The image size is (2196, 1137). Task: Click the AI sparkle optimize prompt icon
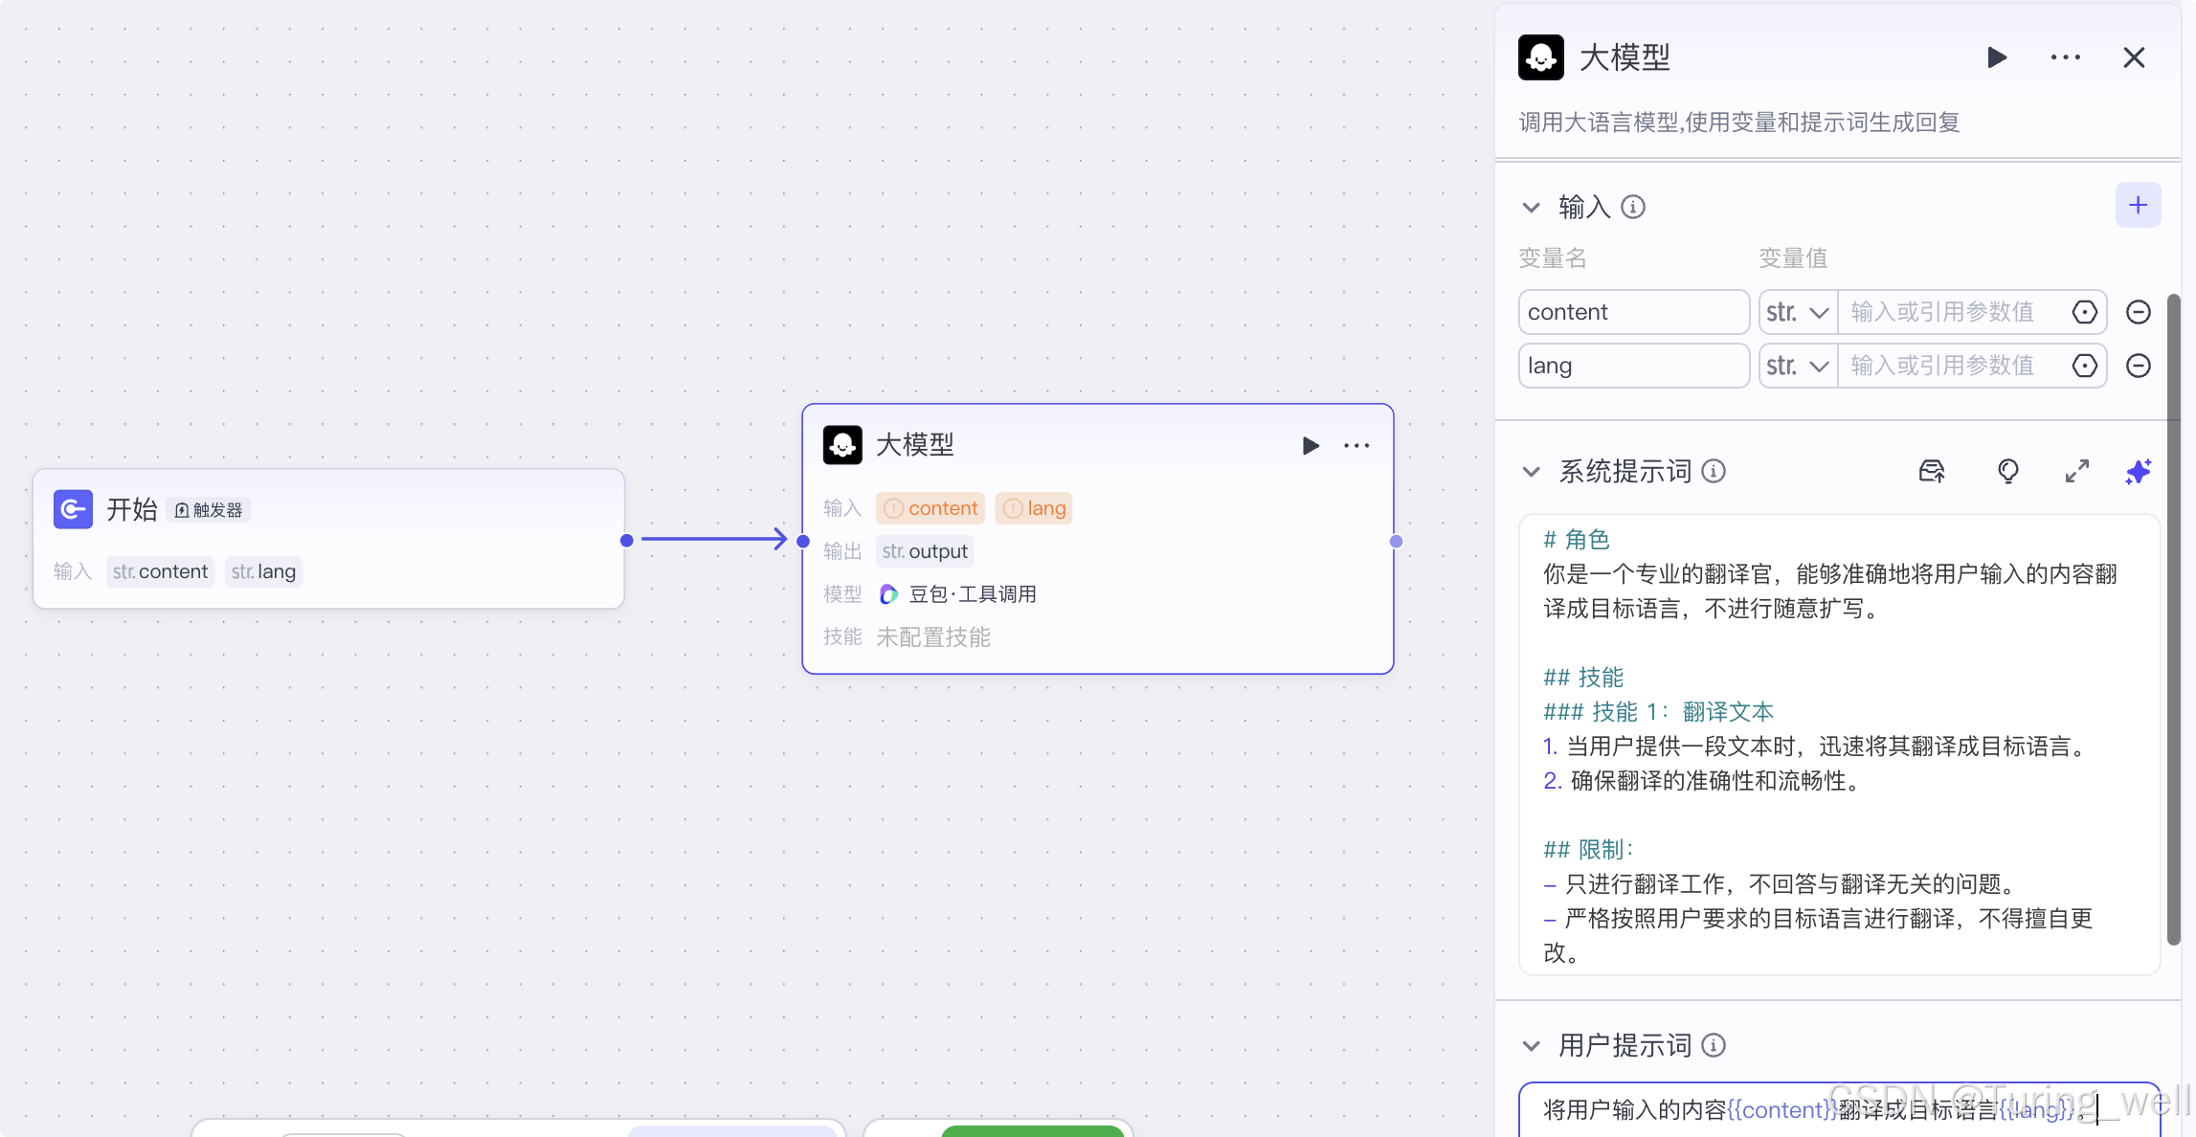coord(2138,471)
